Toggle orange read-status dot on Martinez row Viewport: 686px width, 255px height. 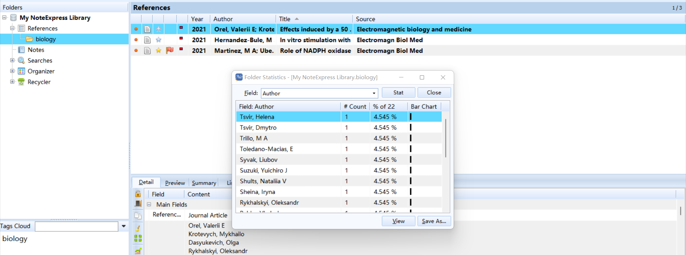click(x=136, y=51)
